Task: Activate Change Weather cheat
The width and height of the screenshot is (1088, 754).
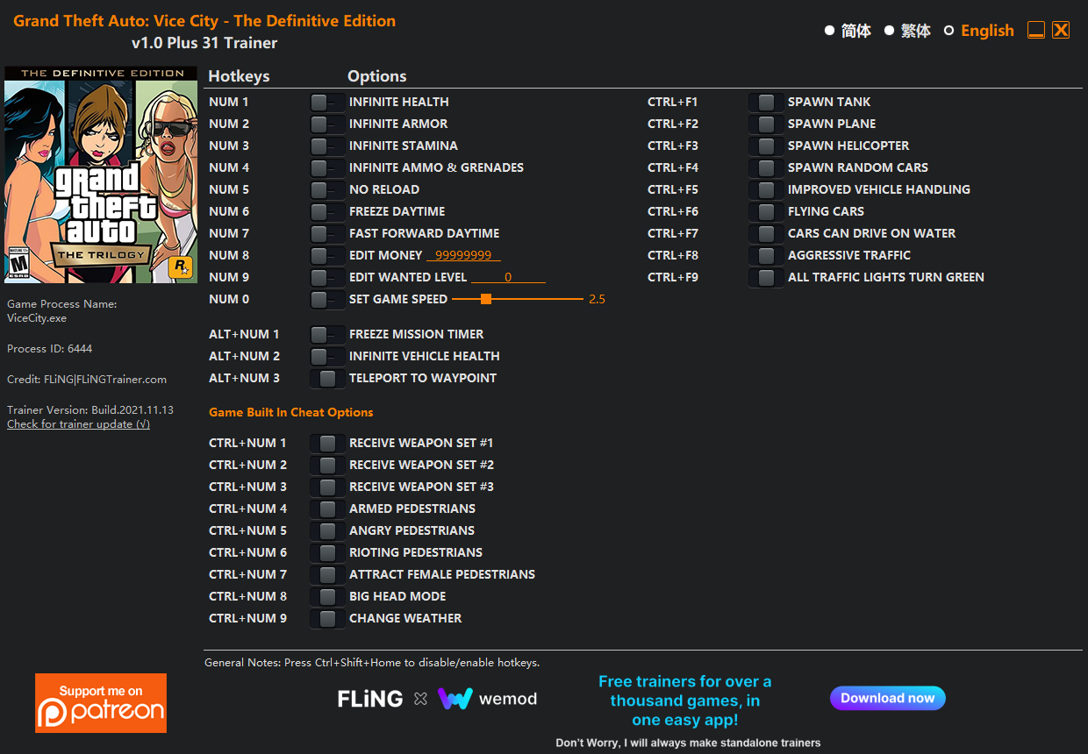Action: click(327, 618)
